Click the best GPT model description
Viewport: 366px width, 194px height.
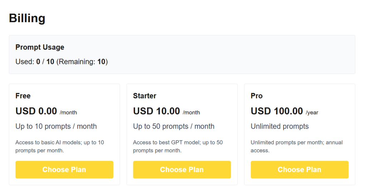178,146
